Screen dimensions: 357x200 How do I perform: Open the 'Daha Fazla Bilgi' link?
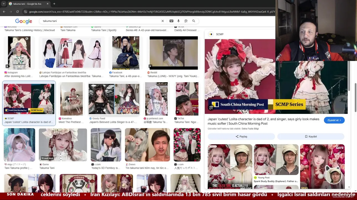tap(250, 129)
